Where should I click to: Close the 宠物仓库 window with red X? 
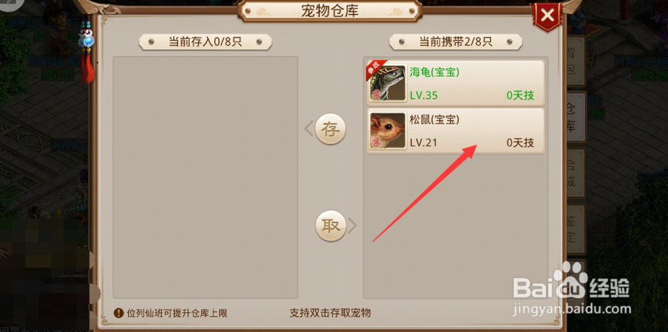point(548,16)
